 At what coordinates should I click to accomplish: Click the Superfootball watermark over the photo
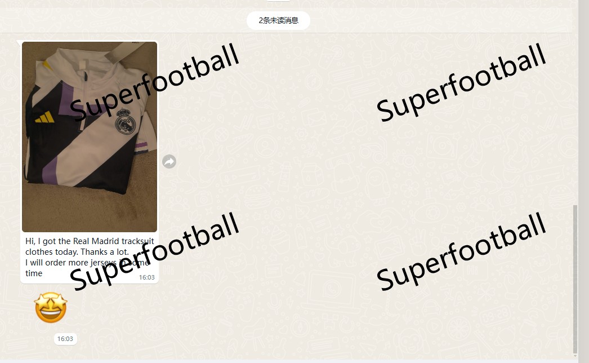tap(154, 82)
